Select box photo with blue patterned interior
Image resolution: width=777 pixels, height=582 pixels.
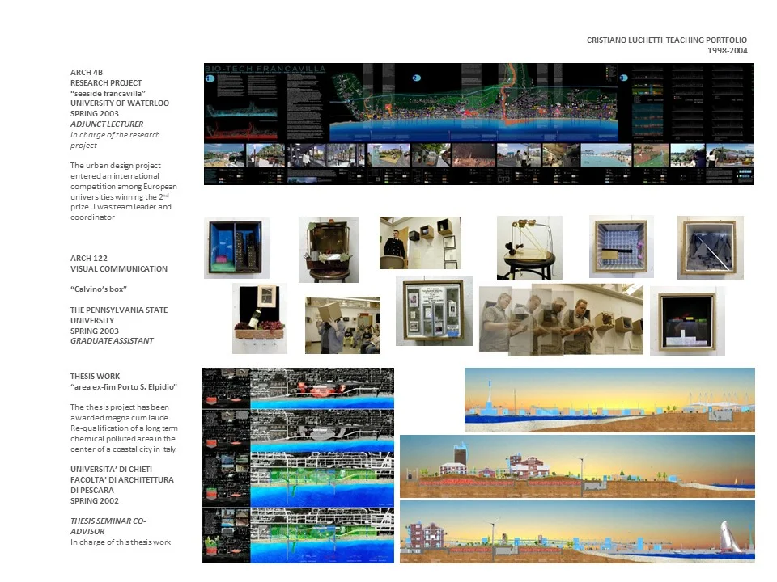(x=621, y=247)
